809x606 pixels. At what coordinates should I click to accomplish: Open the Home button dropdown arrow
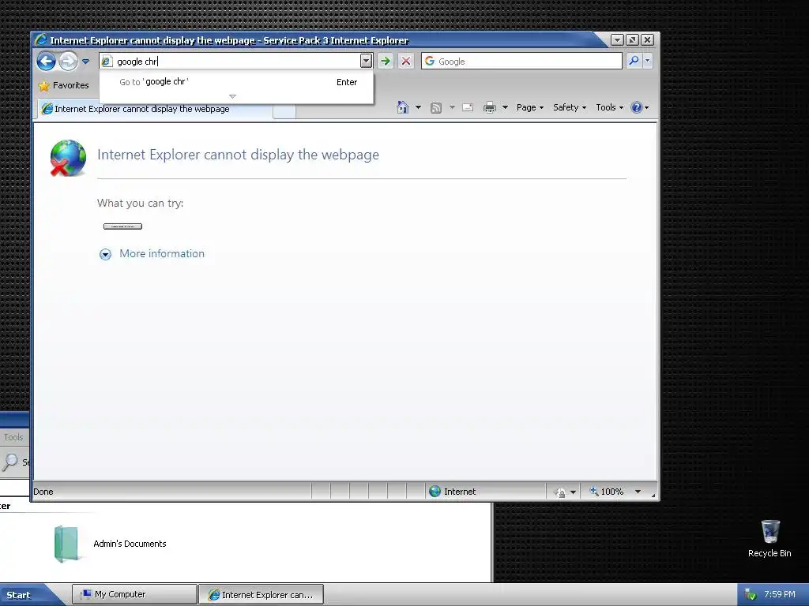click(419, 107)
